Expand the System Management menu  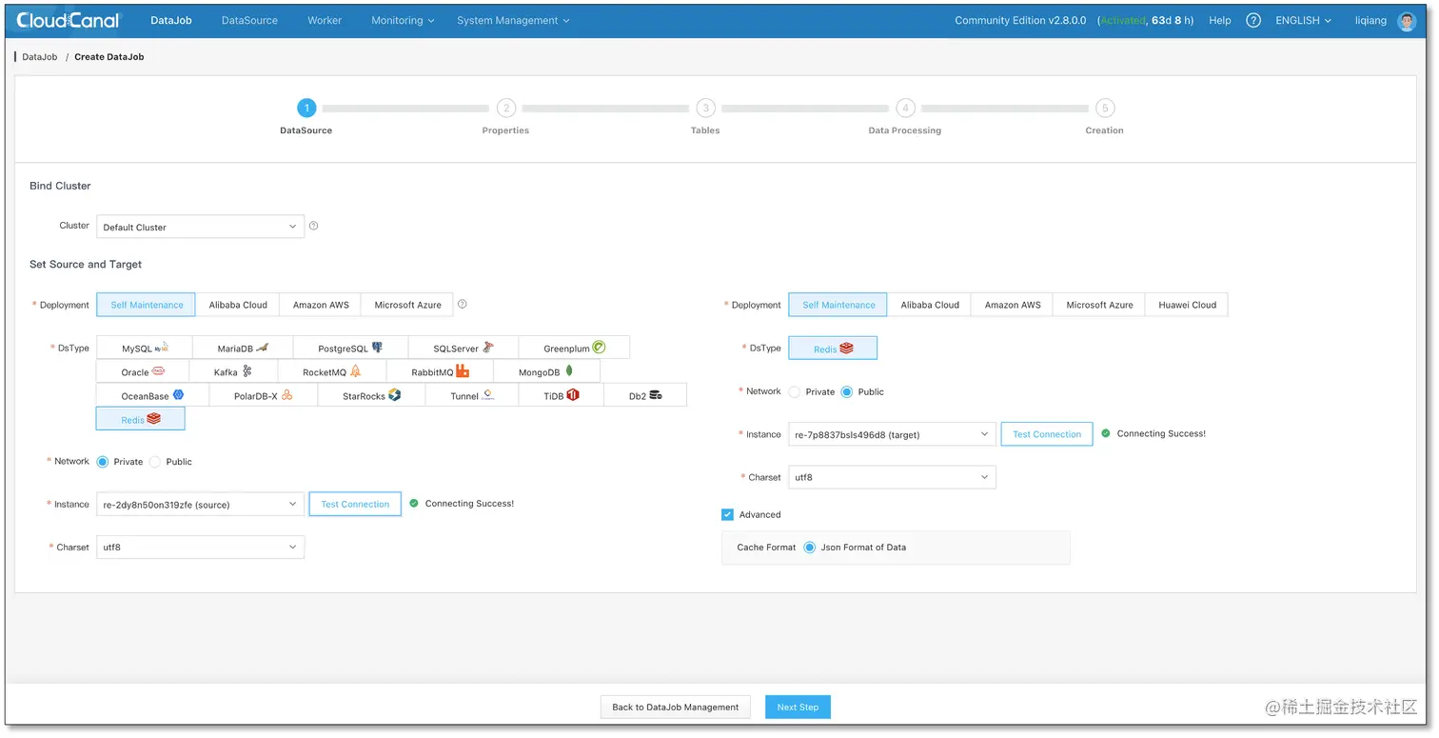point(513,20)
